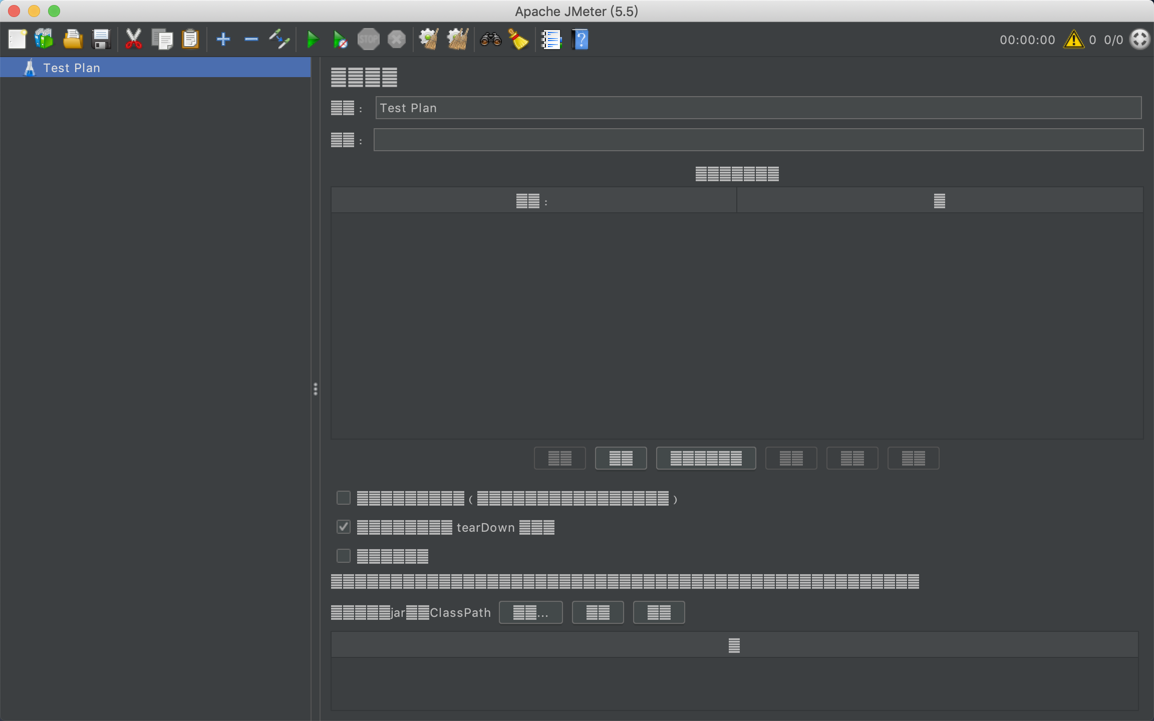
Task: Collapse all tree nodes with the minus icon
Action: click(251, 39)
